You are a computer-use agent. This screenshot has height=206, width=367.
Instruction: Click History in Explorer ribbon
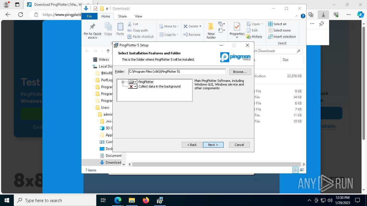click(x=254, y=37)
